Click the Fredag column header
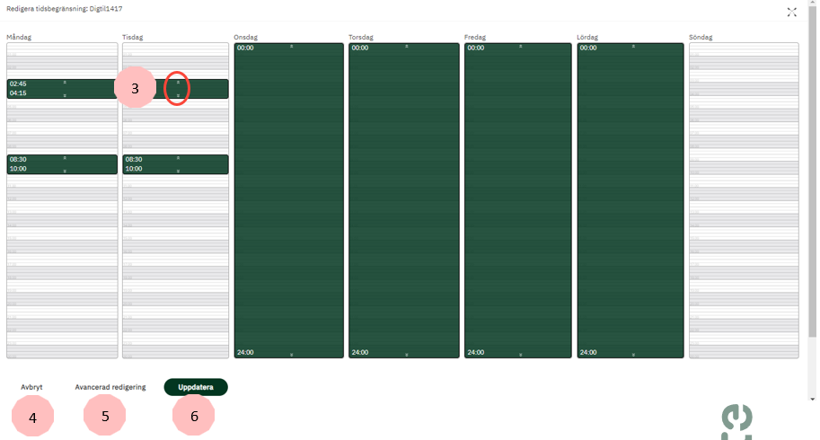The height and width of the screenshot is (440, 820). click(475, 37)
